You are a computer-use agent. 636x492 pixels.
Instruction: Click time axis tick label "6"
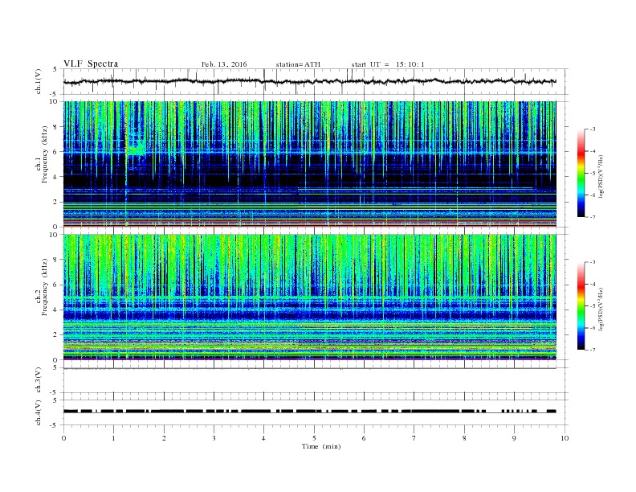pos(364,438)
